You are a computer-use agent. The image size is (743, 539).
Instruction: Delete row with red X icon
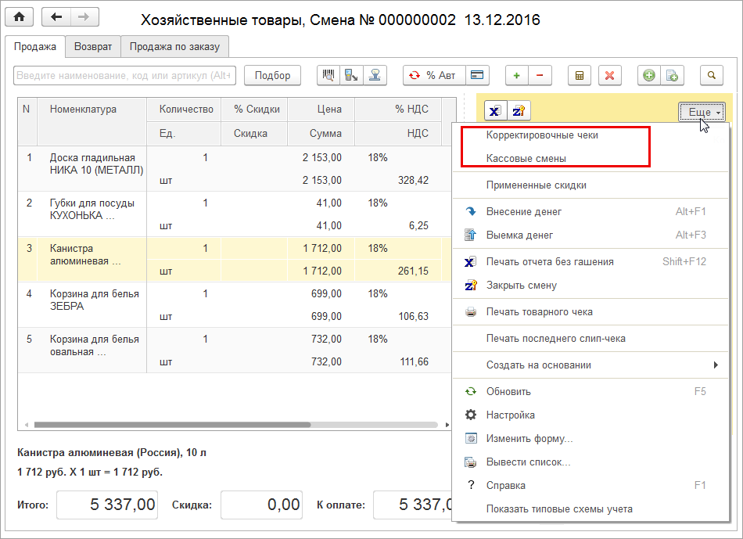(610, 75)
